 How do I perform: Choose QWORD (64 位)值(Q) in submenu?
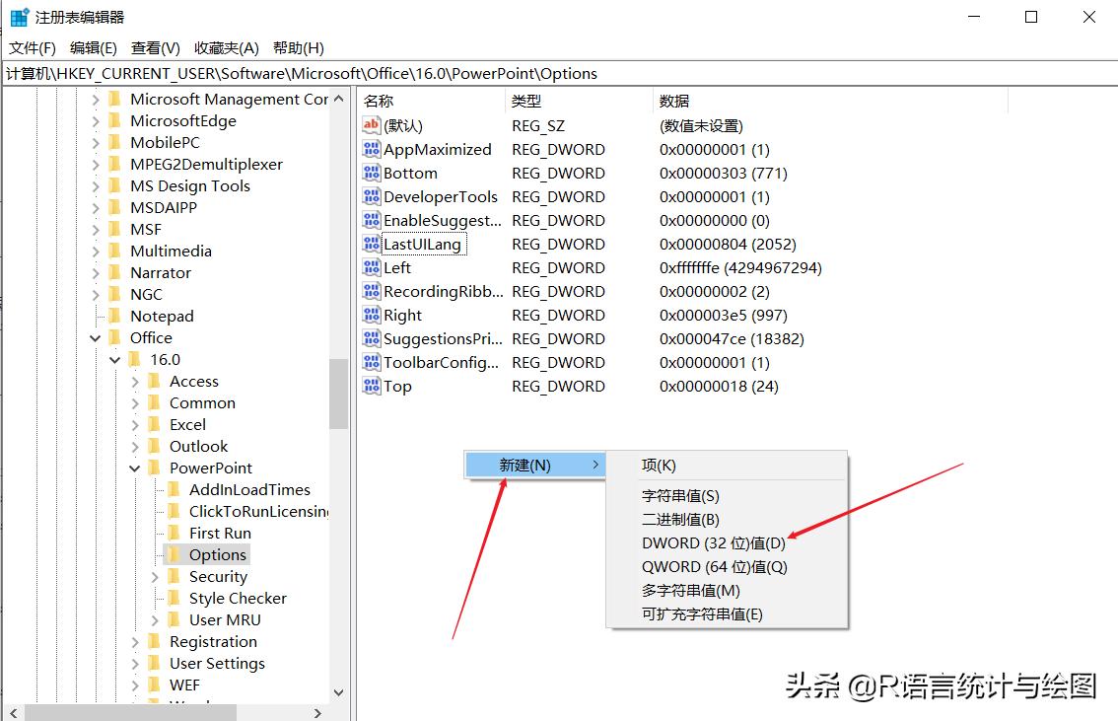(727, 567)
